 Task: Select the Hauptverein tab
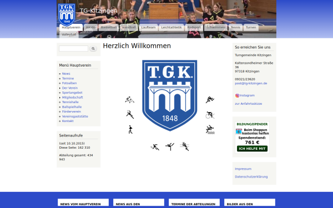click(x=71, y=27)
